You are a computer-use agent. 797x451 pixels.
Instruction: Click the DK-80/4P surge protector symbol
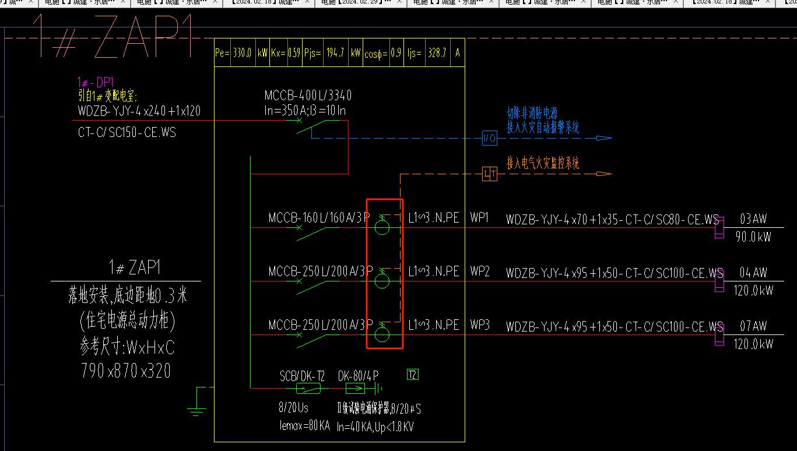(356, 389)
